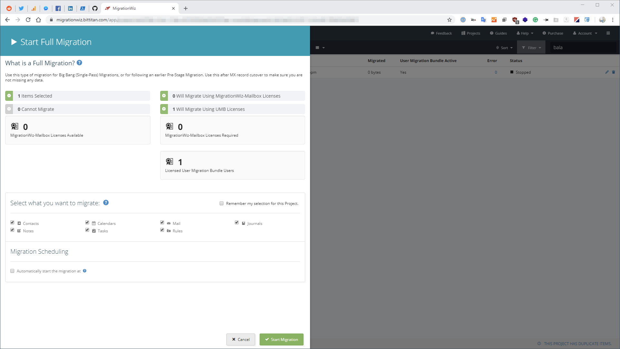Delete the stopped migration item

(x=613, y=72)
